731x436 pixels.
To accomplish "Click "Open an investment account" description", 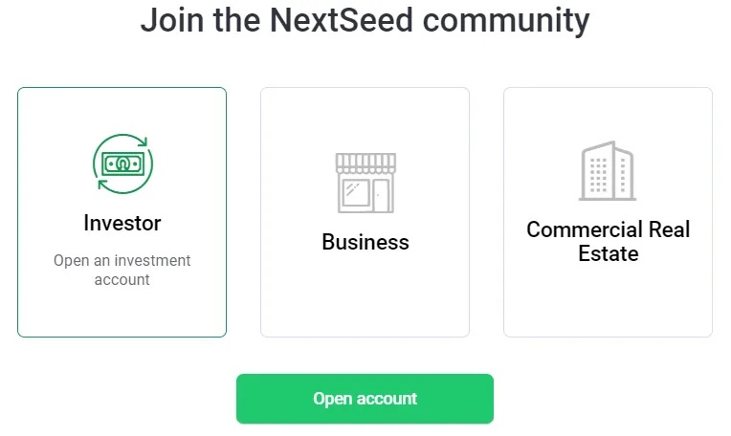I will (122, 270).
